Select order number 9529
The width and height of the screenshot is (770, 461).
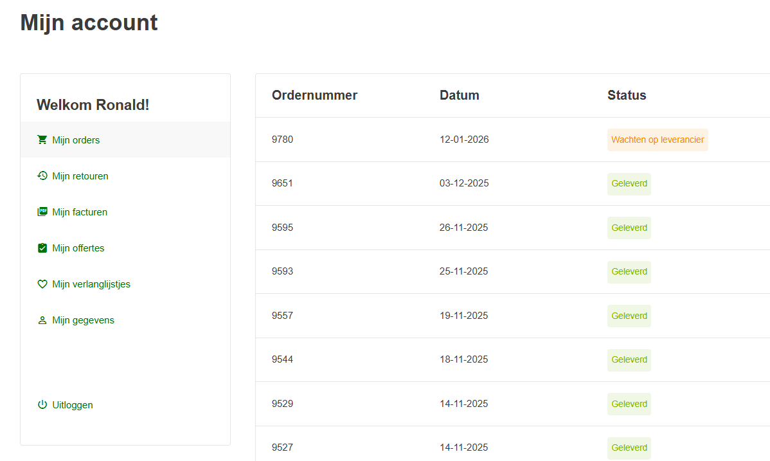click(x=282, y=404)
